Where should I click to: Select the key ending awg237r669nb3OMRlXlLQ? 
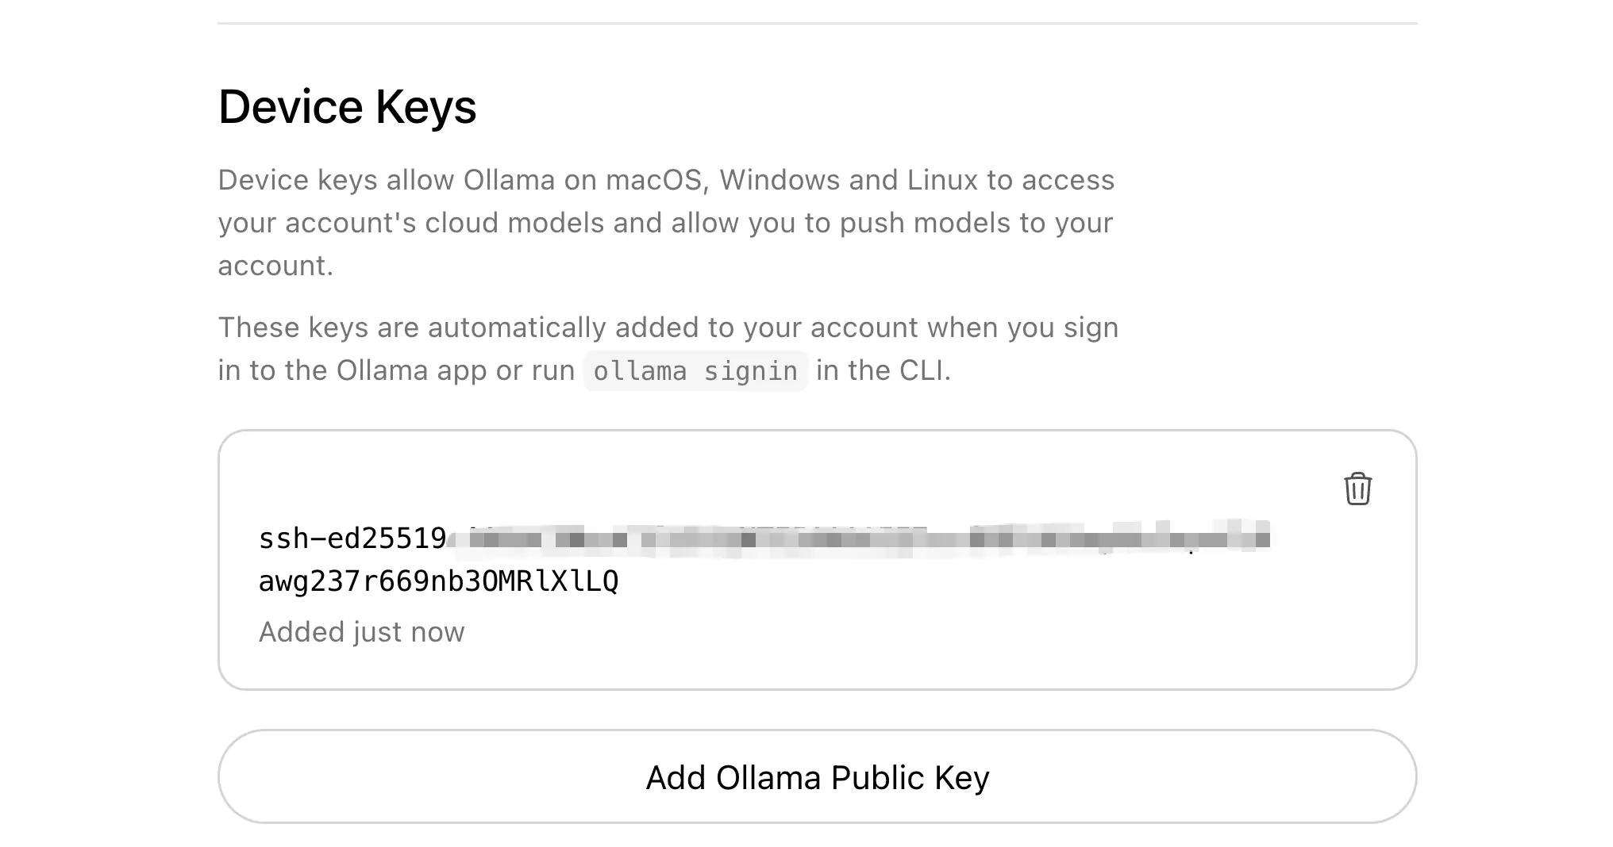[438, 582]
